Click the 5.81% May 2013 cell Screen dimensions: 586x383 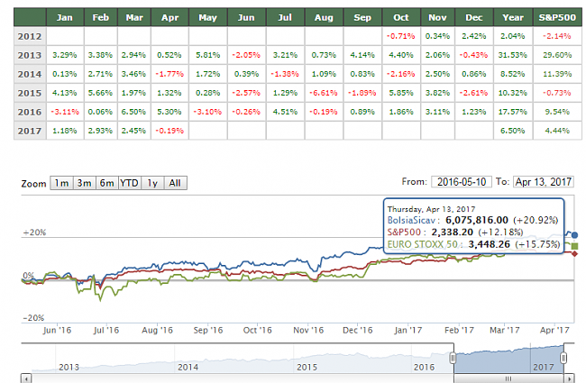click(x=207, y=55)
